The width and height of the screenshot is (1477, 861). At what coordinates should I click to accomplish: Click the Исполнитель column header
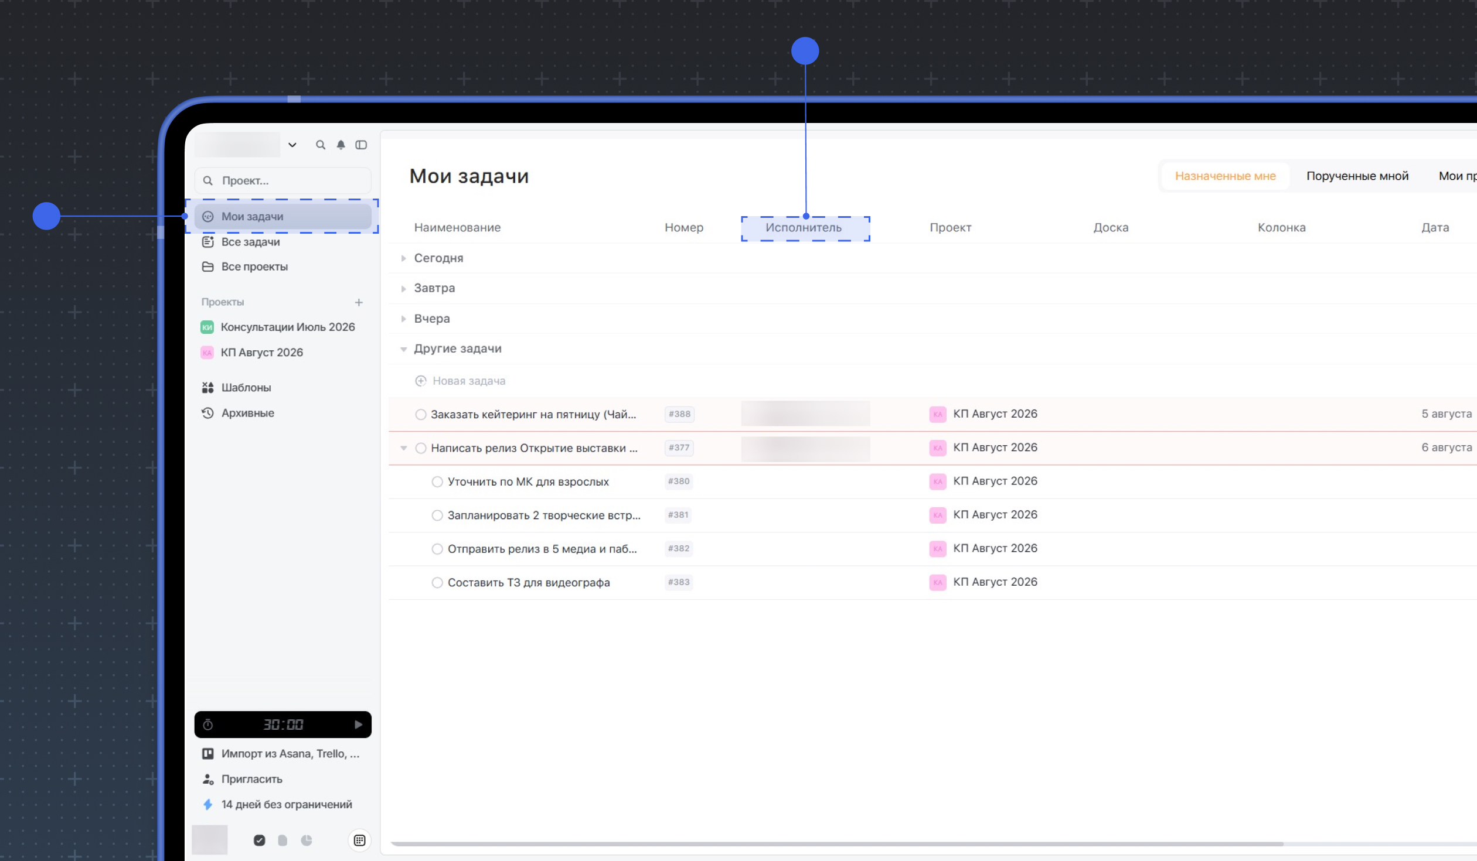(x=803, y=227)
